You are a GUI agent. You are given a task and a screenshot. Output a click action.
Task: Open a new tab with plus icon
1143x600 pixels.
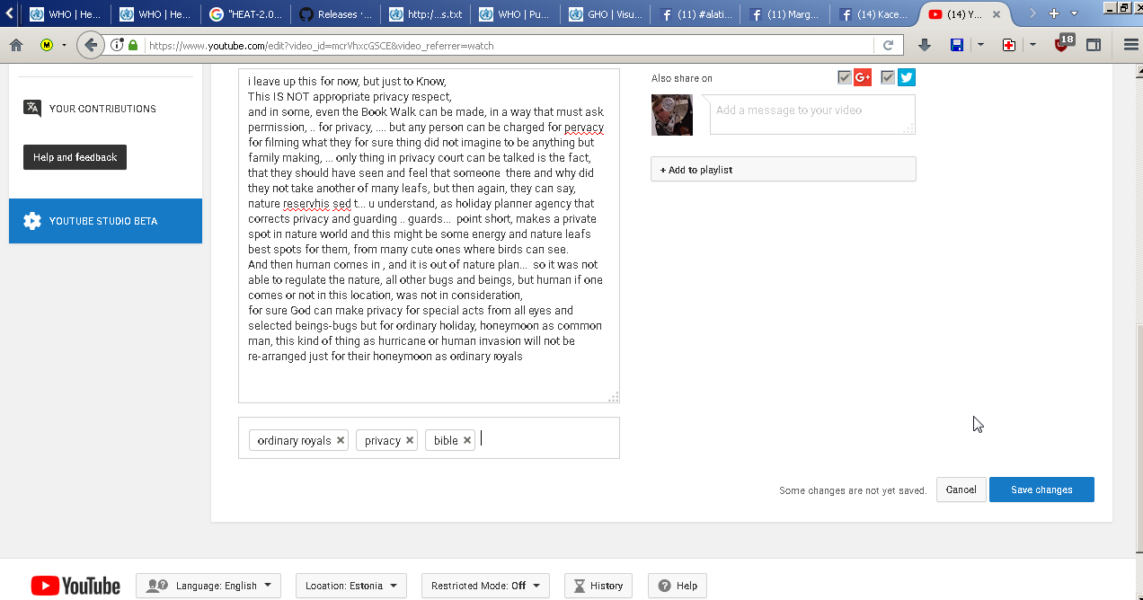pos(1054,13)
